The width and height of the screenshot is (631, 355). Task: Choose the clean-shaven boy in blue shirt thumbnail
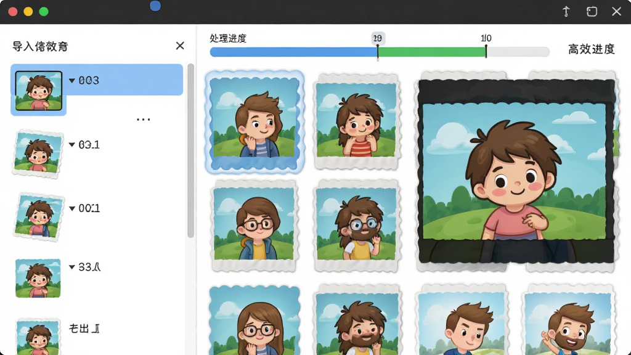(462, 320)
